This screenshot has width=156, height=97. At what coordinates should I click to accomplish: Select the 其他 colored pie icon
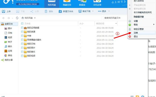(6, 55)
